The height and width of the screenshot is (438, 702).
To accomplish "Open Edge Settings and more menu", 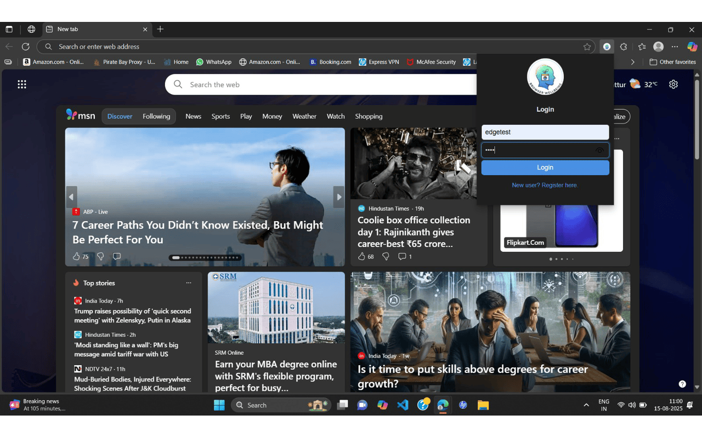I will (x=675, y=47).
